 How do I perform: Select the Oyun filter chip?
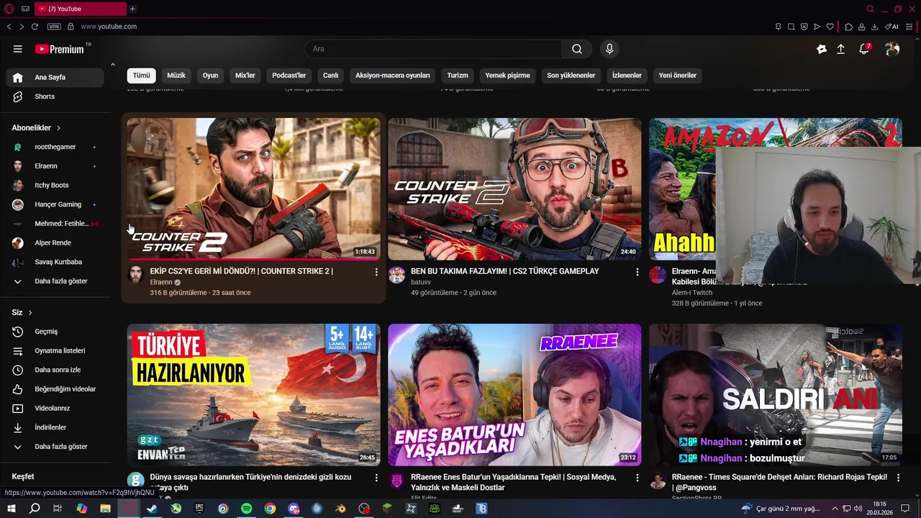click(210, 76)
